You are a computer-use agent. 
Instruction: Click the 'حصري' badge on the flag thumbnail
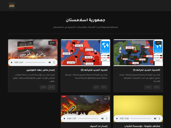pos(52,43)
